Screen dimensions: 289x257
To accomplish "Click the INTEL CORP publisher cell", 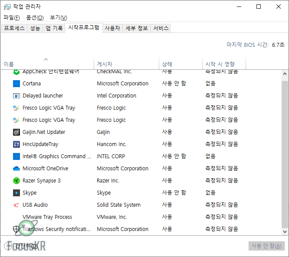I will pyautogui.click(x=111, y=156).
